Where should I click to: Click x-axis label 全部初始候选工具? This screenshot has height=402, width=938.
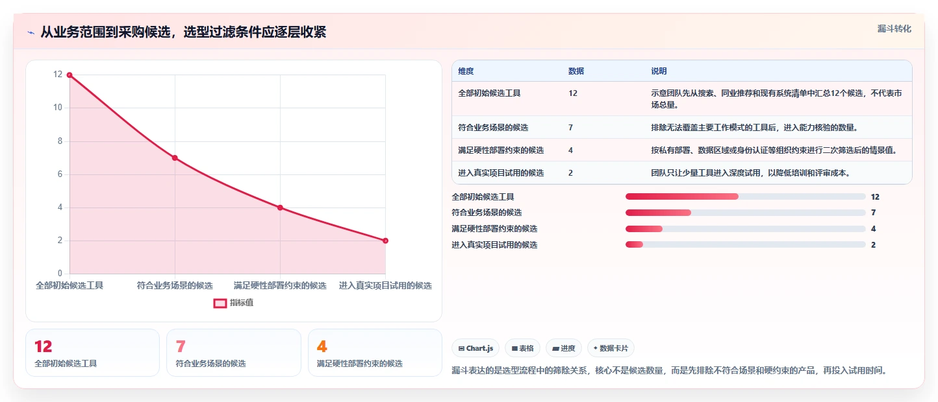click(70, 285)
